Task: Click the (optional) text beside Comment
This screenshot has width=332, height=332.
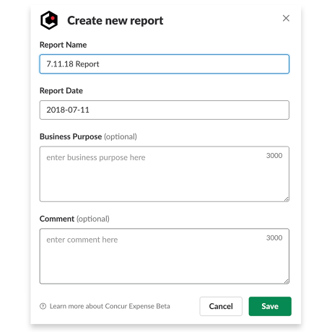Action: tap(93, 219)
